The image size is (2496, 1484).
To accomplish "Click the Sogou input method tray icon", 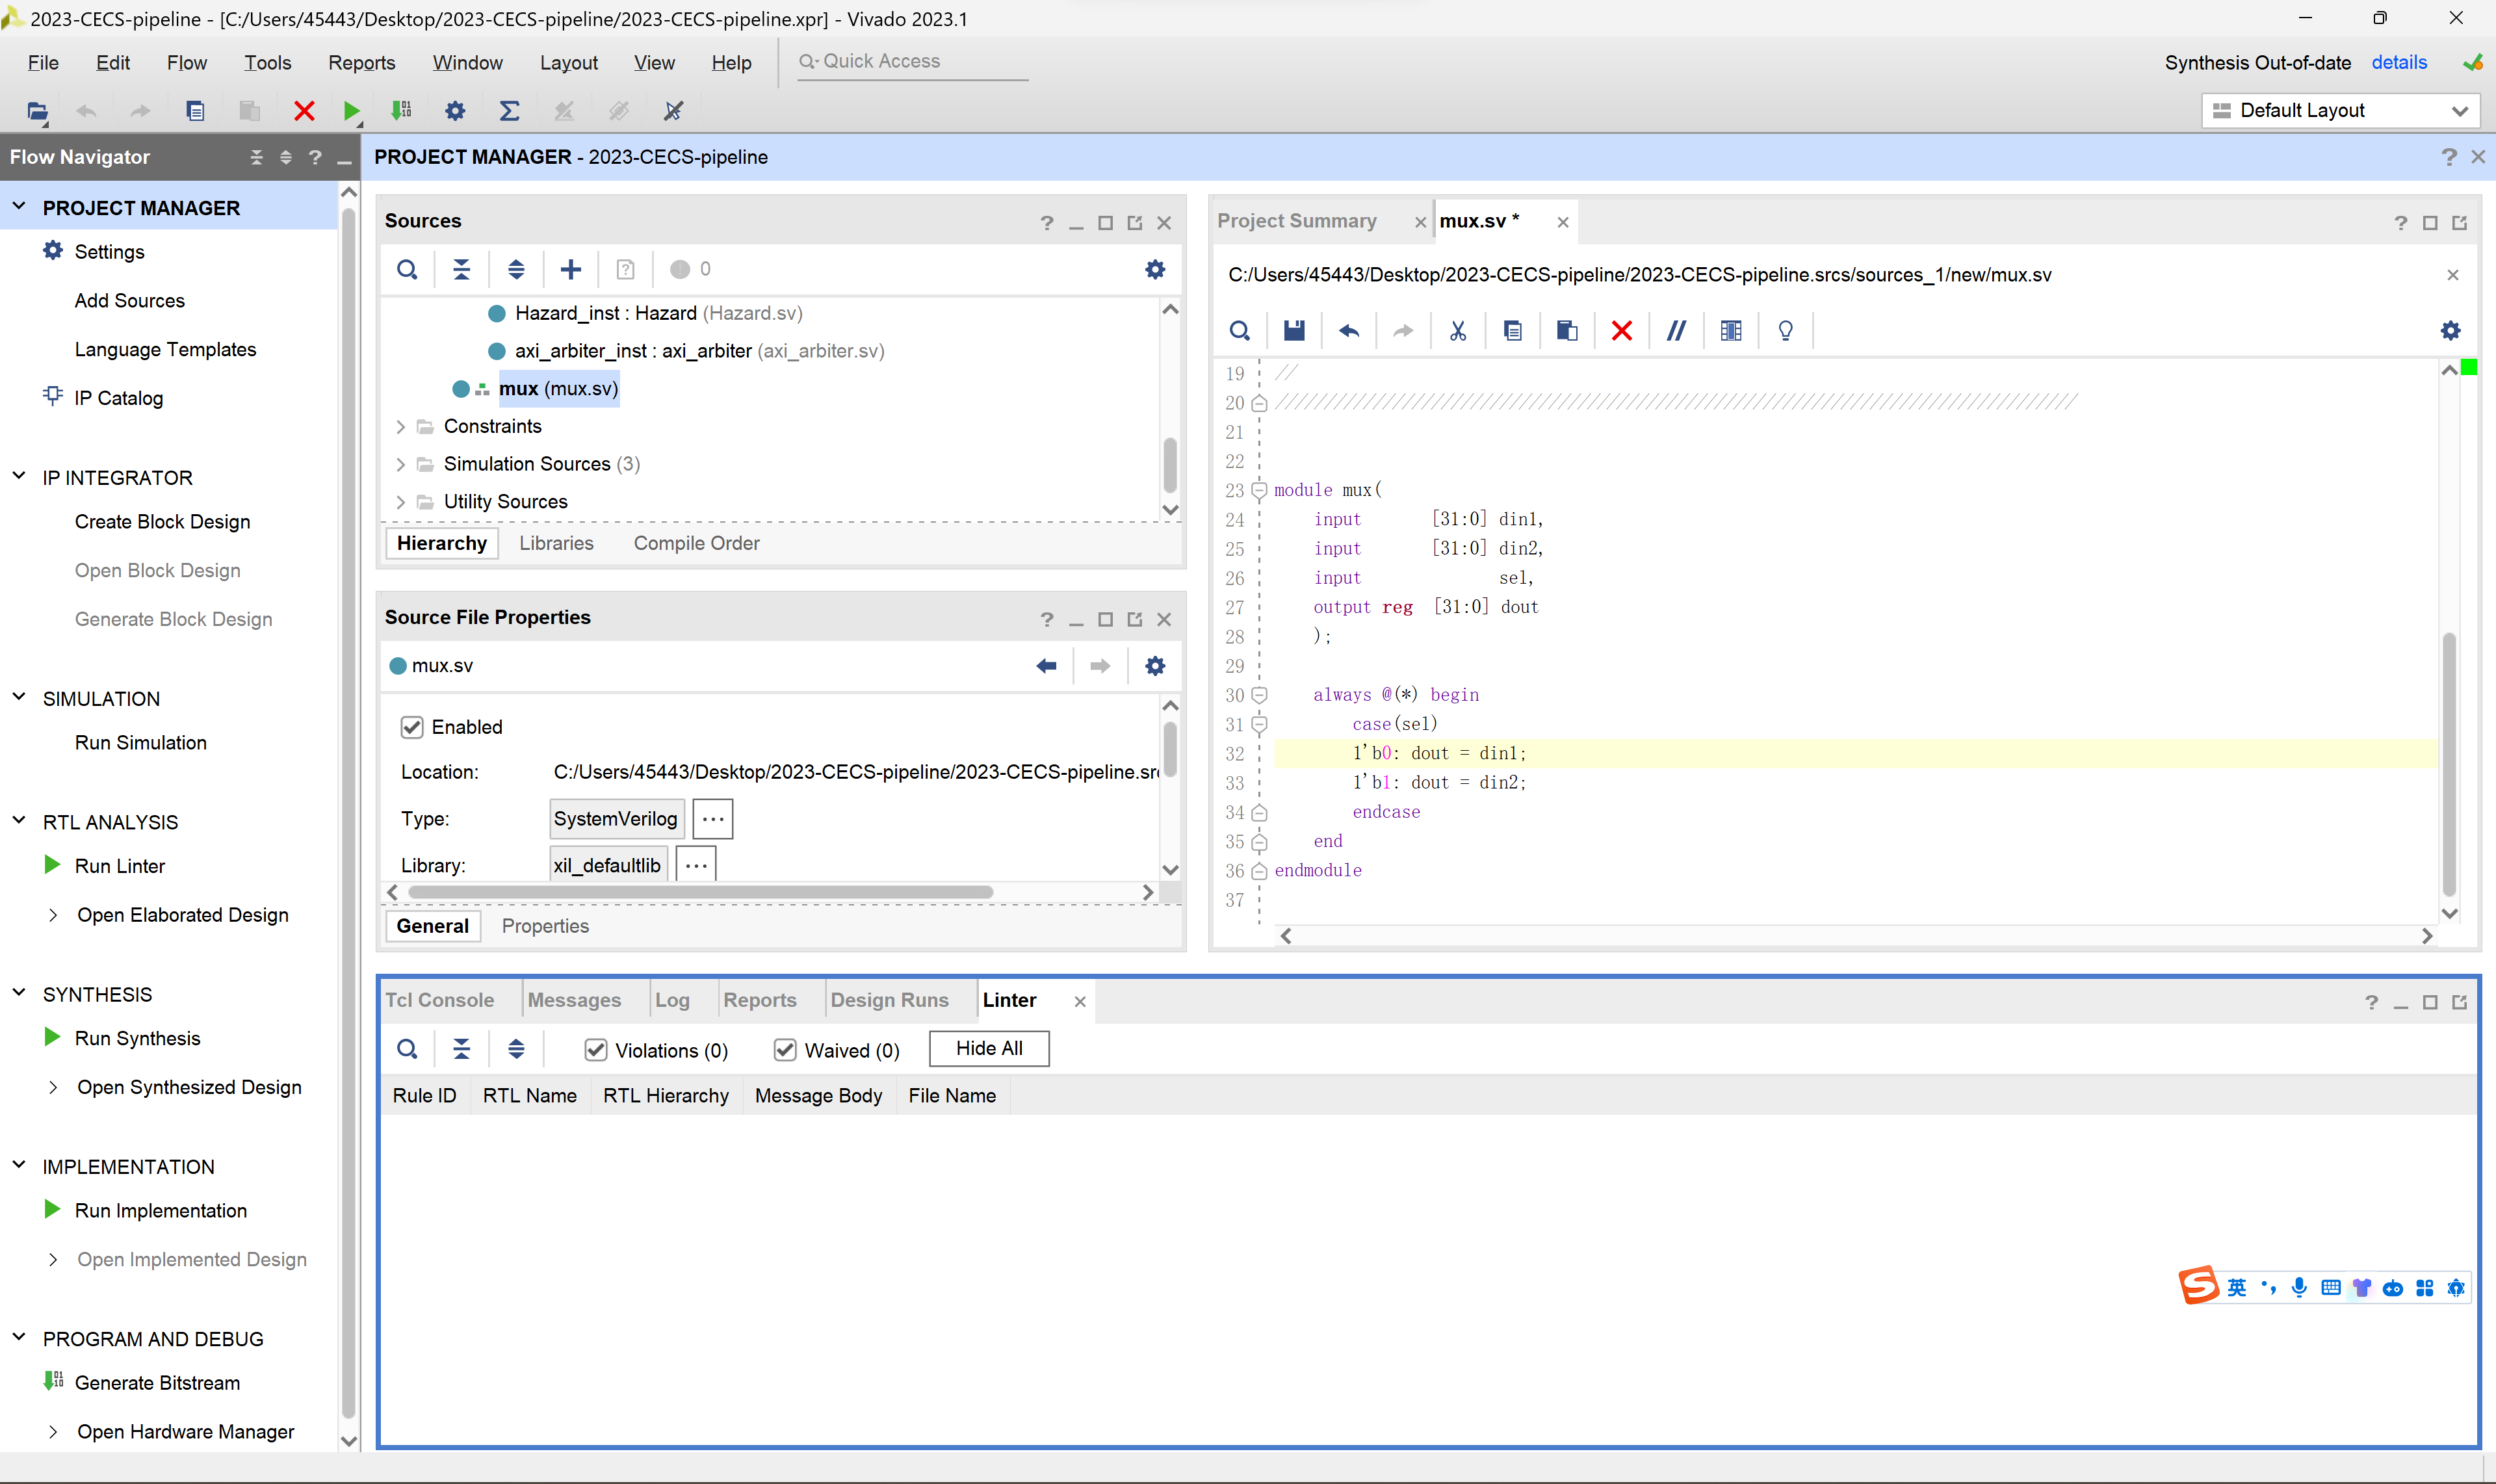I will 2198,1286.
